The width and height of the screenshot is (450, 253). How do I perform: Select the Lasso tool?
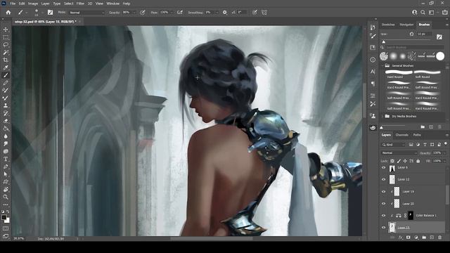pos(6,45)
